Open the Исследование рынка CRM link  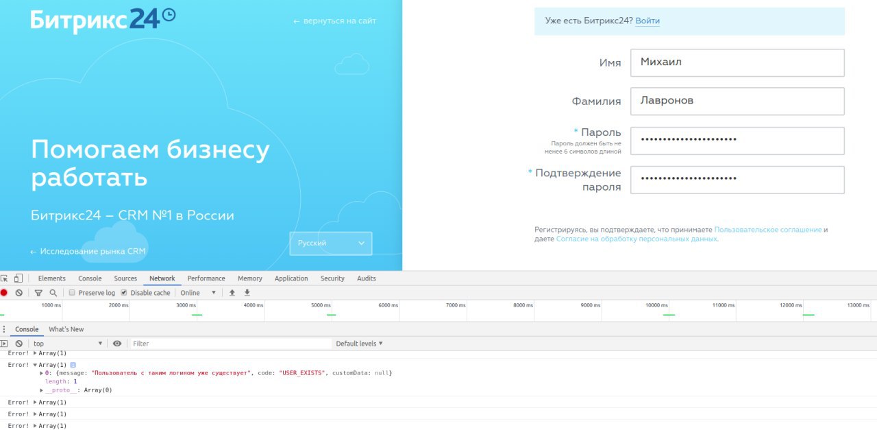click(88, 251)
